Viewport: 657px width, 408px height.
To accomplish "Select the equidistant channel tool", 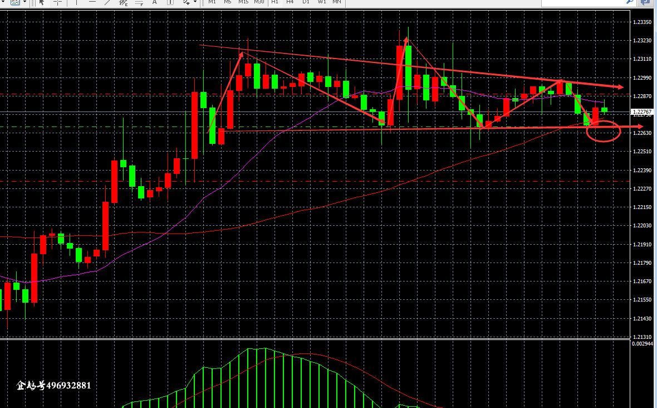I will (x=123, y=2).
